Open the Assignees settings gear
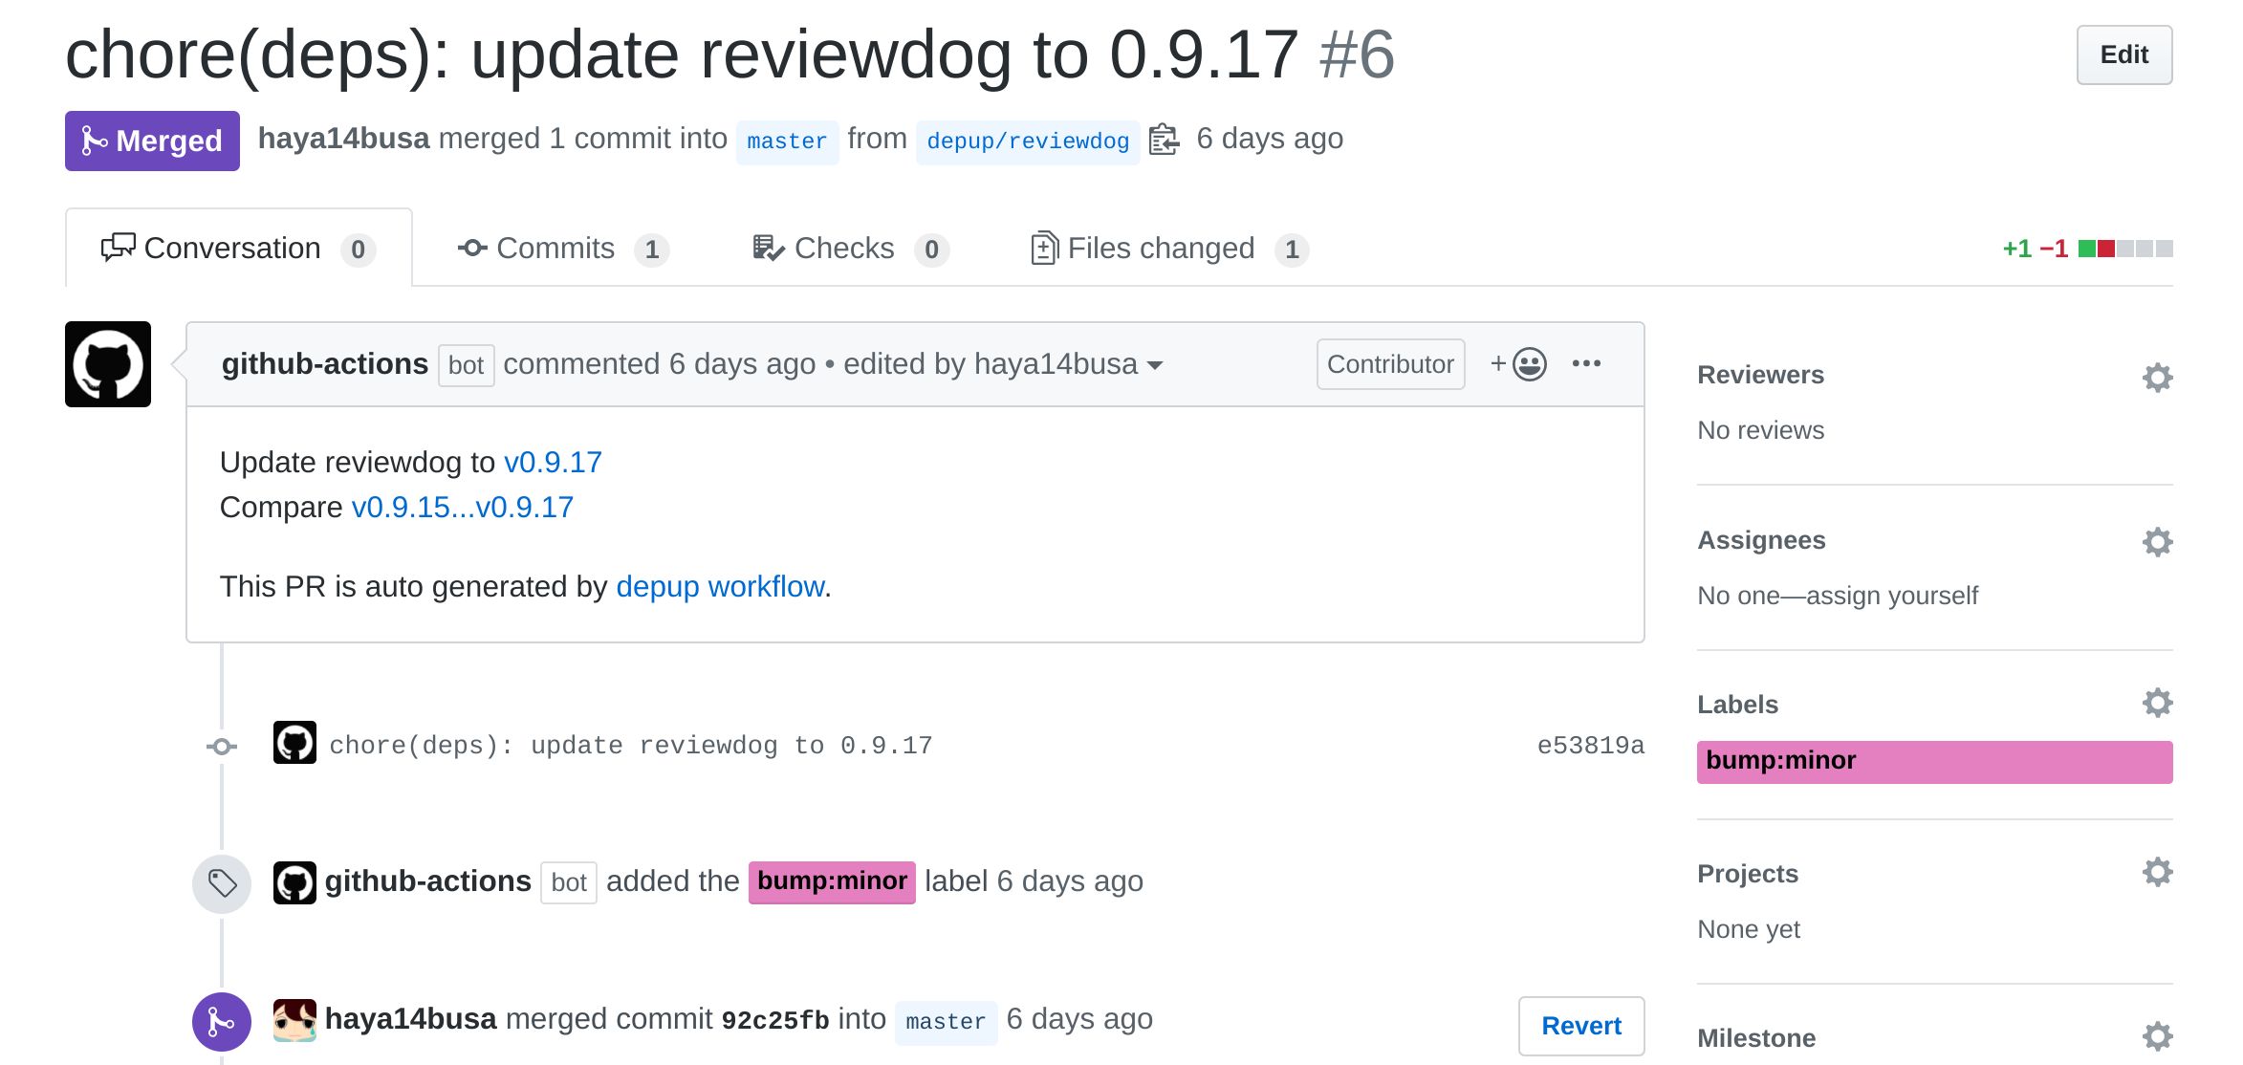The height and width of the screenshot is (1065, 2243). pos(2158,541)
